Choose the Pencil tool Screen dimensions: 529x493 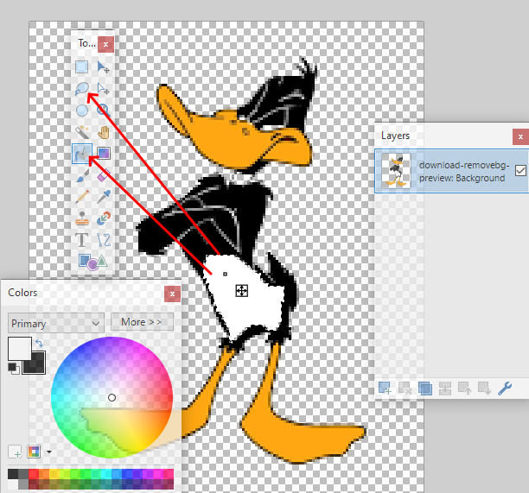coord(81,197)
